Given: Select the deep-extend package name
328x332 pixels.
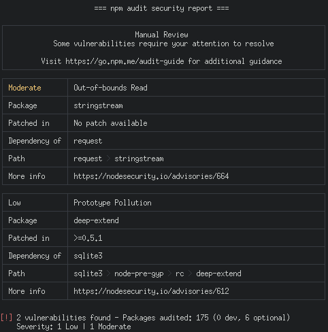Looking at the screenshot, I should pos(96,220).
